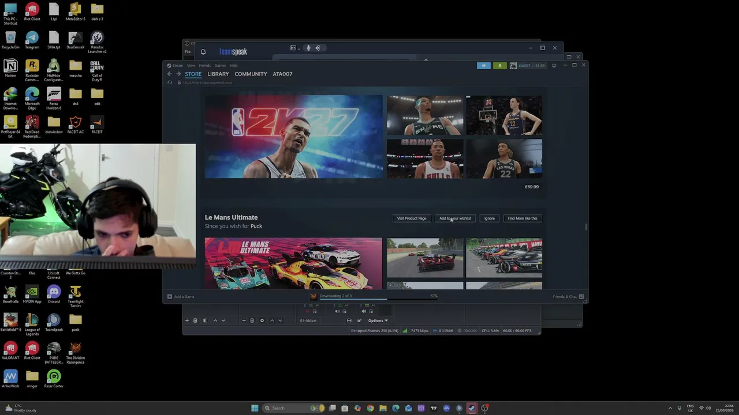Open Steam Big Picture display icon

coord(554,66)
